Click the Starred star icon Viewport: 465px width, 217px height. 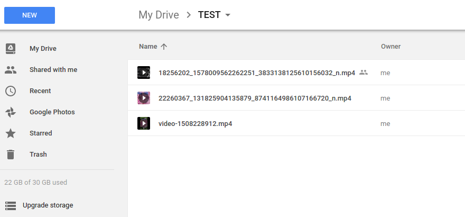pos(11,133)
